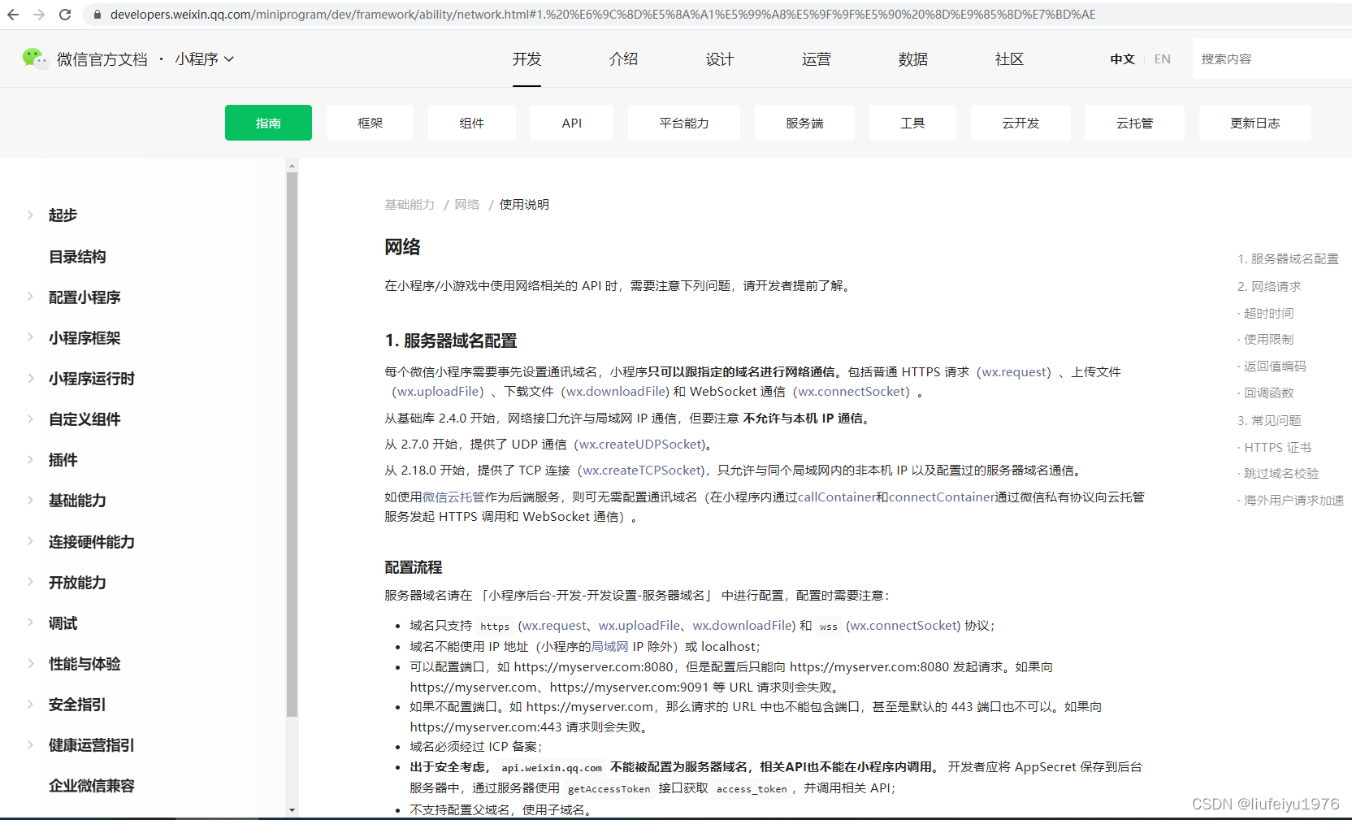Expand the 基础能力 sidebar section
This screenshot has height=820, width=1352.
tap(30, 501)
